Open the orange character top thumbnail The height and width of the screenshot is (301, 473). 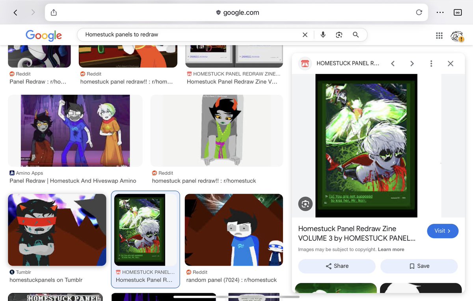[x=128, y=56]
